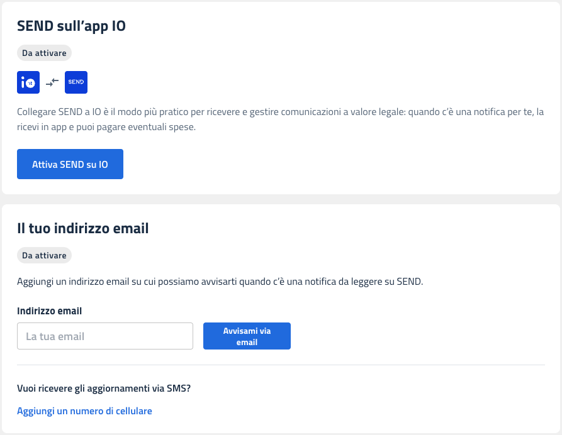562x435 pixels.
Task: Click the Indirizzo email field label
Action: (x=50, y=311)
